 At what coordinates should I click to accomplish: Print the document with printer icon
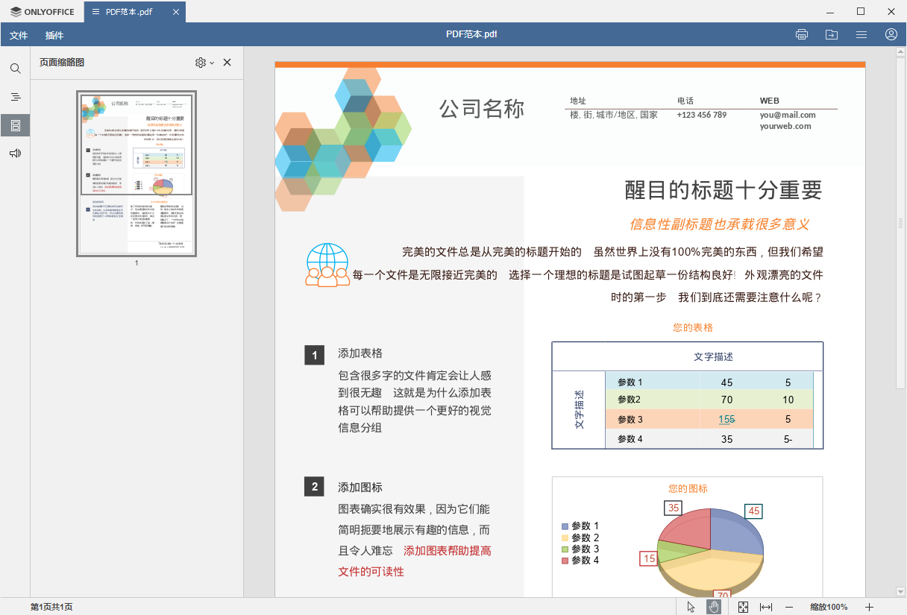802,34
